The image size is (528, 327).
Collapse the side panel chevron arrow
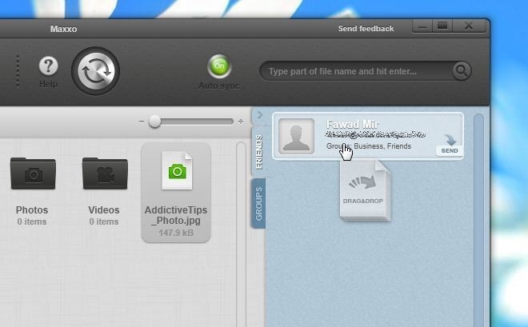[260, 115]
